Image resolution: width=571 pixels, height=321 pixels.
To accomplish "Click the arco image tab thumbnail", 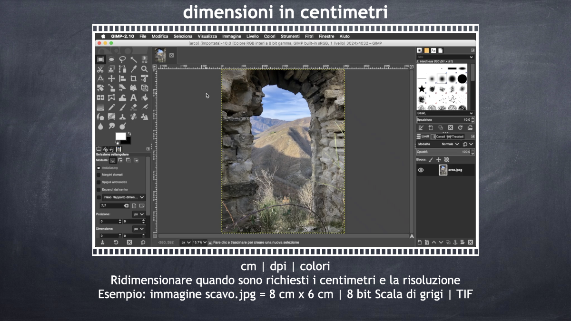I will click(160, 55).
